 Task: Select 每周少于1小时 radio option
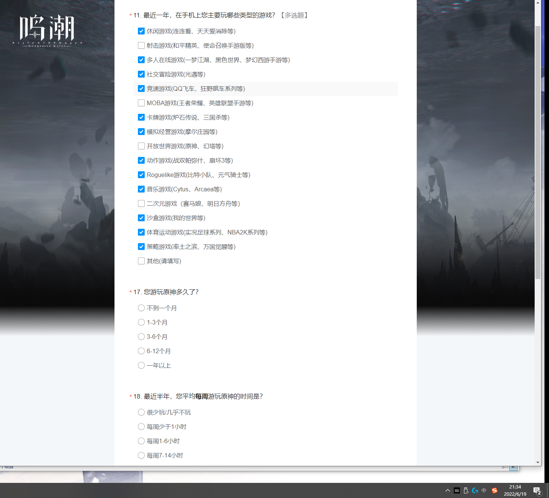[141, 427]
